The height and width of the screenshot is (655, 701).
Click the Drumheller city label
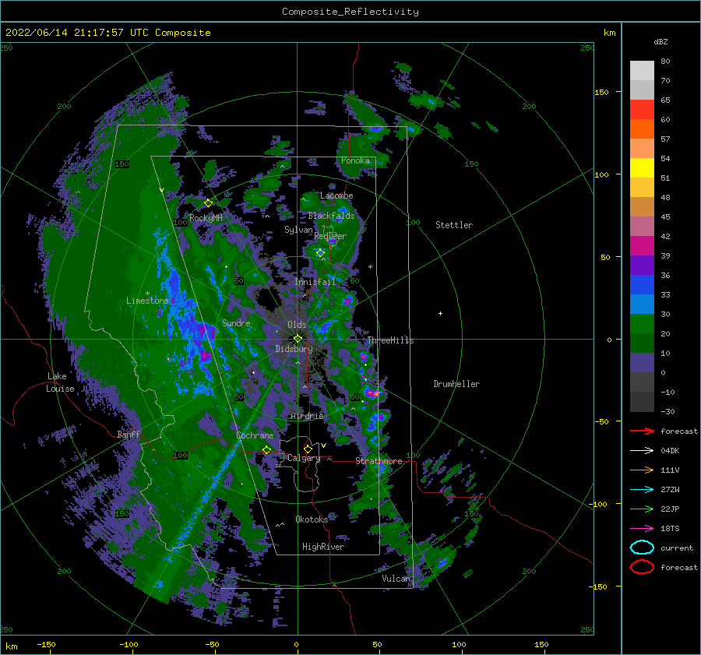pos(456,384)
